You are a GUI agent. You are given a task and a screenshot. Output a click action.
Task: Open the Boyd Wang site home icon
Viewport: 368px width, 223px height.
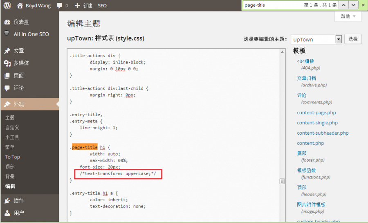(20, 6)
